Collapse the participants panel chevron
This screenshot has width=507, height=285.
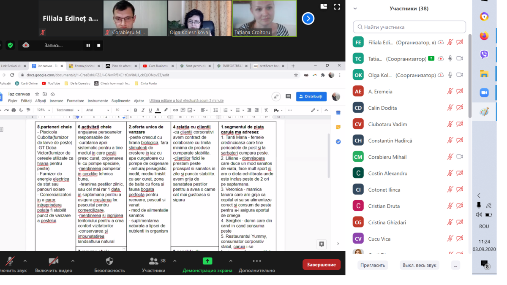pyautogui.click(x=355, y=8)
